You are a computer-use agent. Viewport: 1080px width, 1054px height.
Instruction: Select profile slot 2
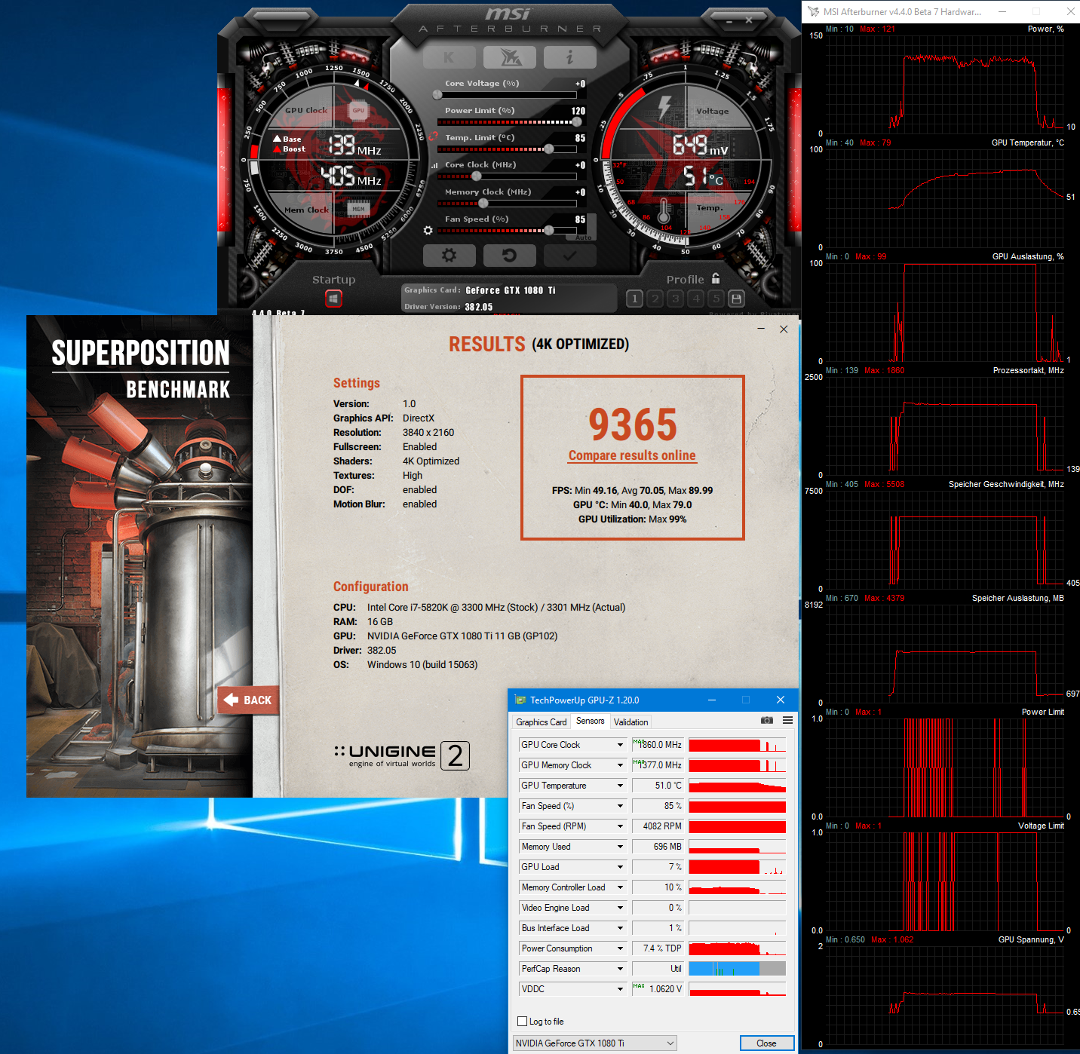point(655,299)
